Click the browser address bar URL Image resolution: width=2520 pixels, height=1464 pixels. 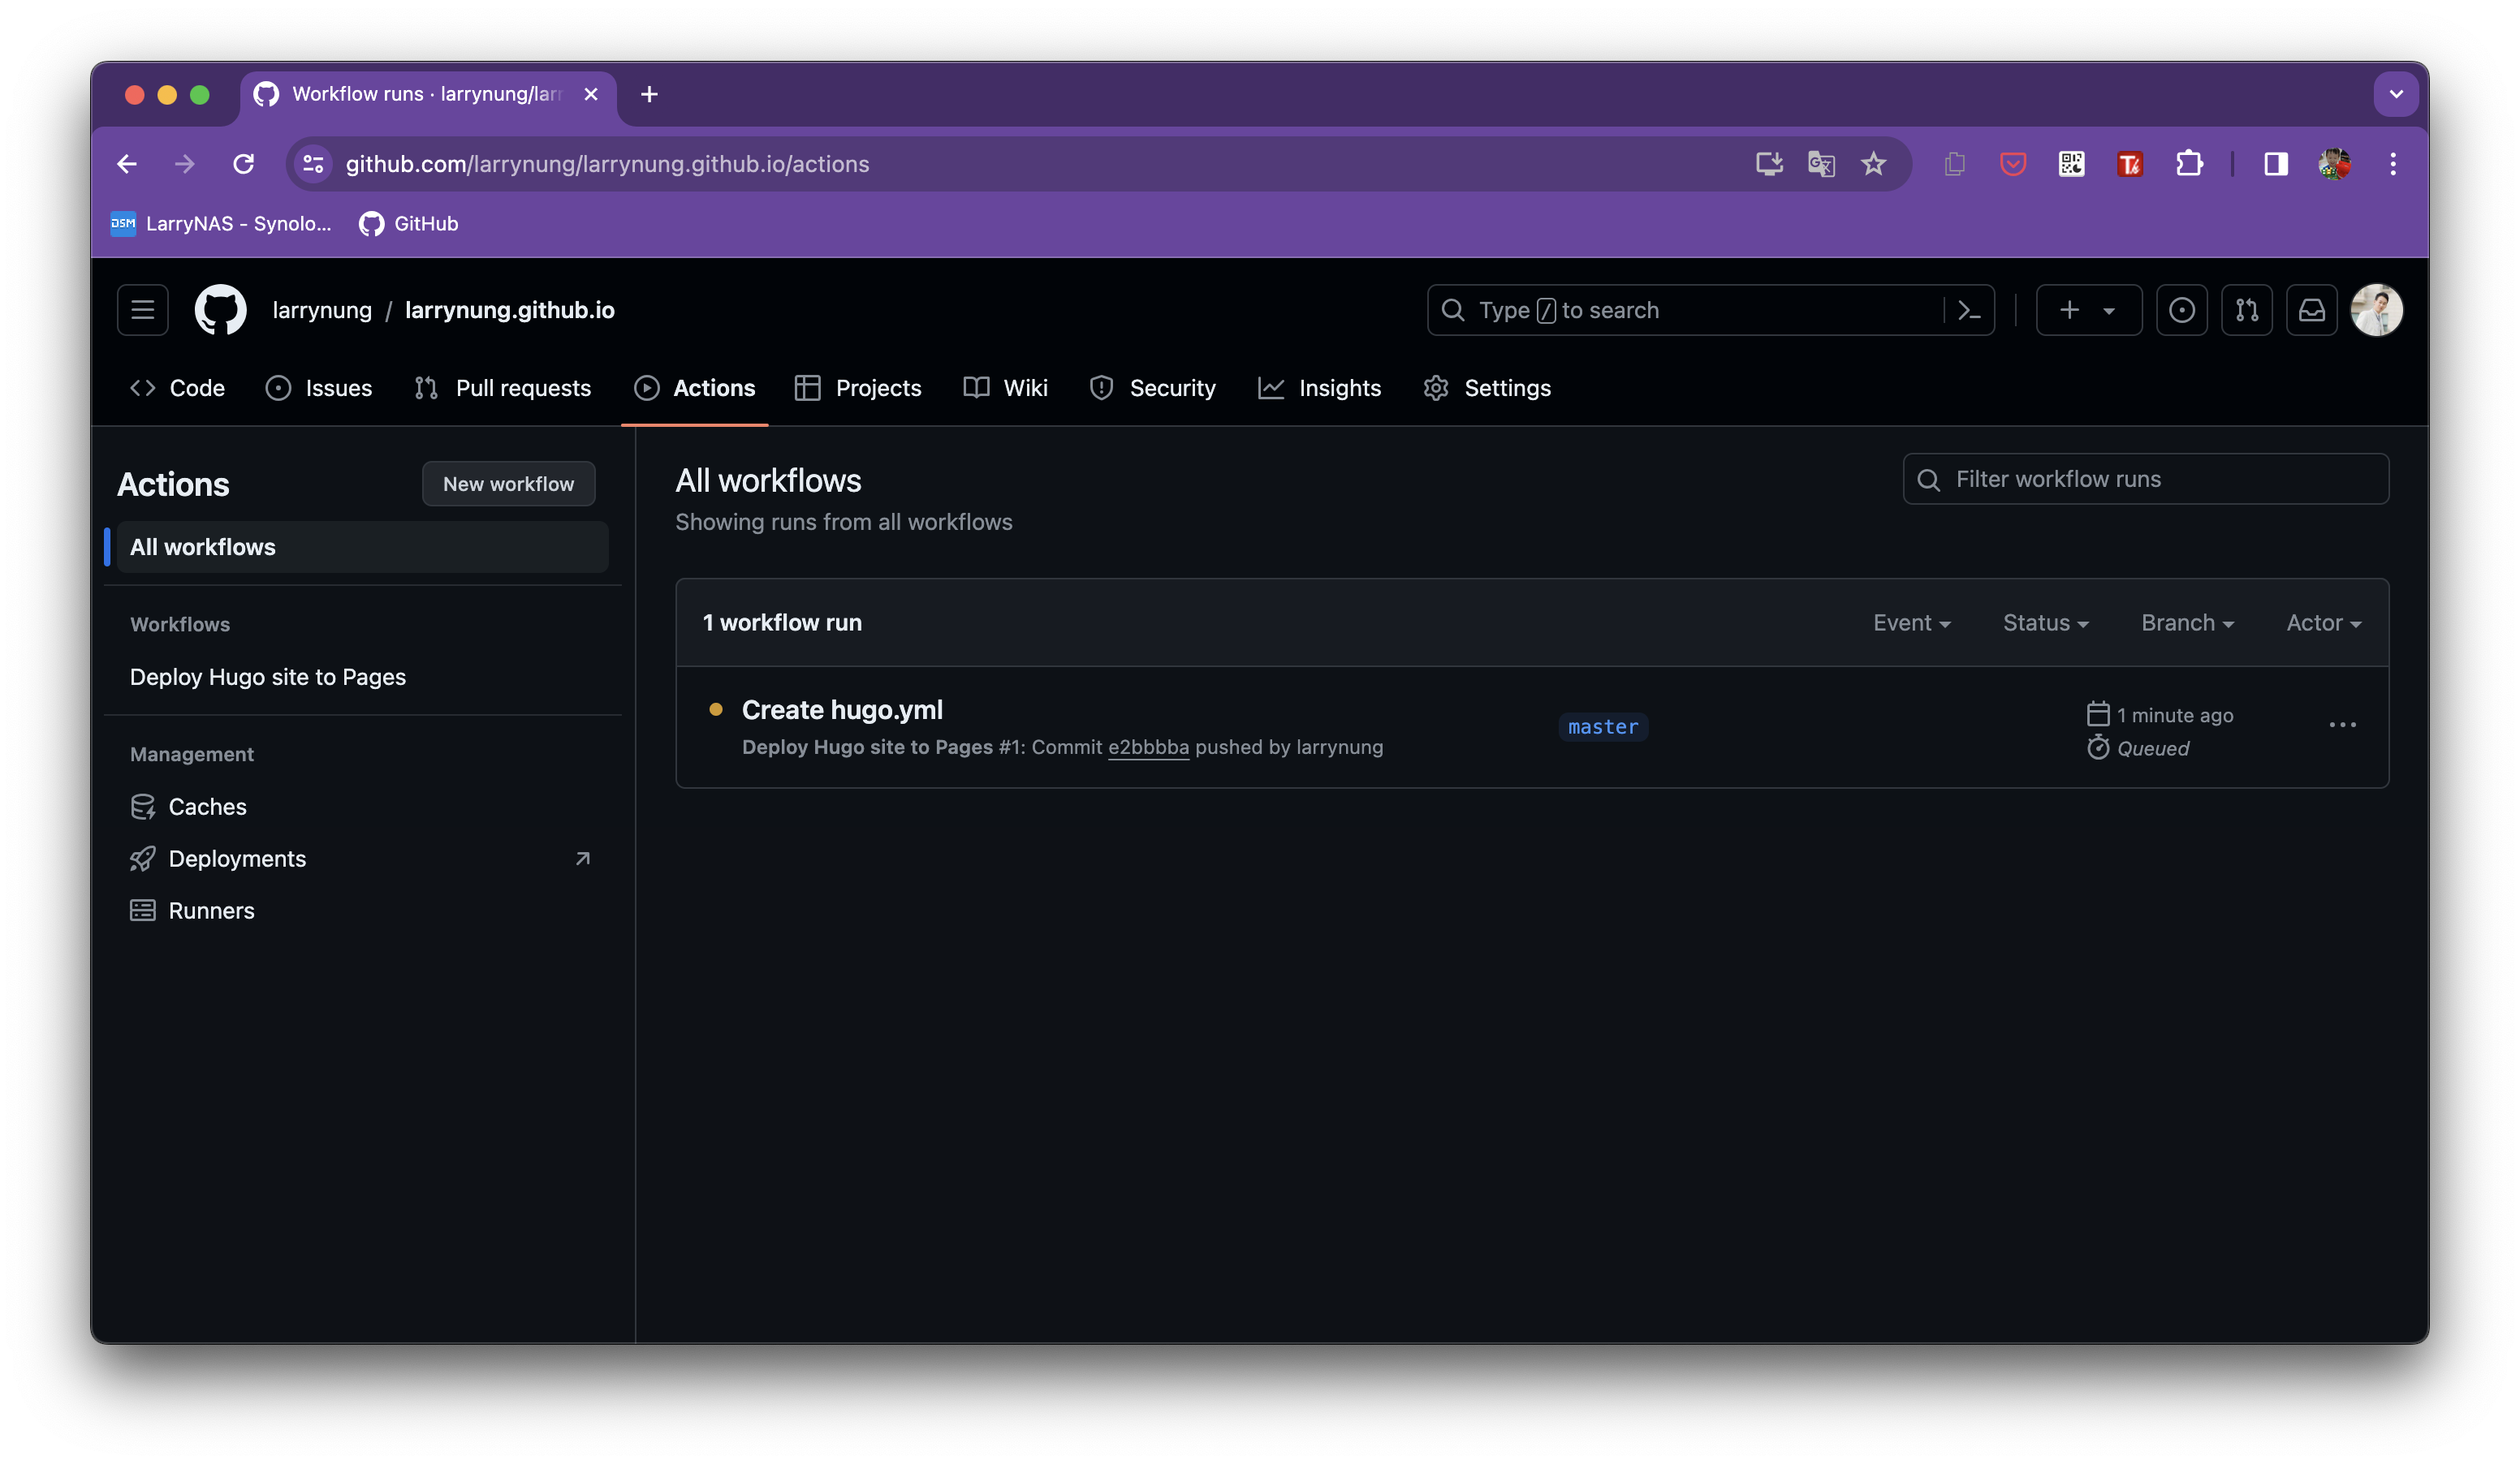pyautogui.click(x=607, y=164)
